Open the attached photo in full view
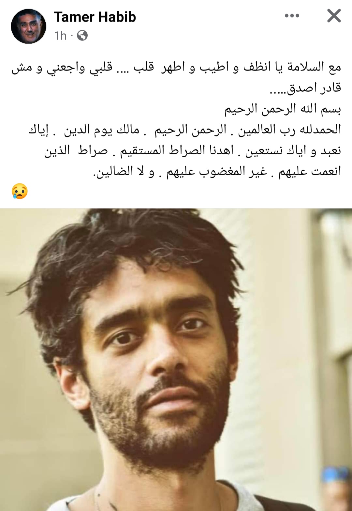This screenshot has height=511, width=352. click(x=176, y=360)
